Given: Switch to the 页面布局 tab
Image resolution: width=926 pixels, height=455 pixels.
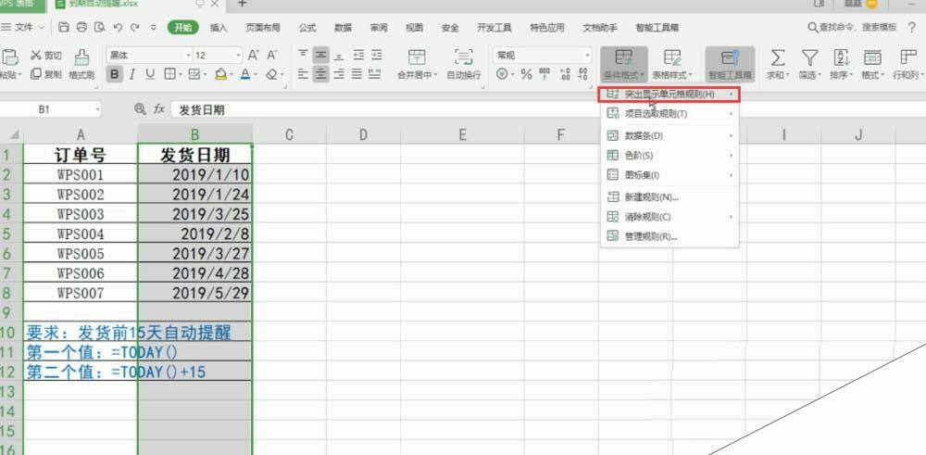Looking at the screenshot, I should click(263, 28).
